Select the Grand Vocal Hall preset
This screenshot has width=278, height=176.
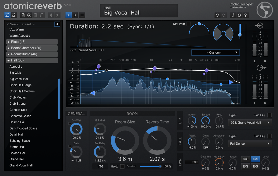[x=21, y=165]
